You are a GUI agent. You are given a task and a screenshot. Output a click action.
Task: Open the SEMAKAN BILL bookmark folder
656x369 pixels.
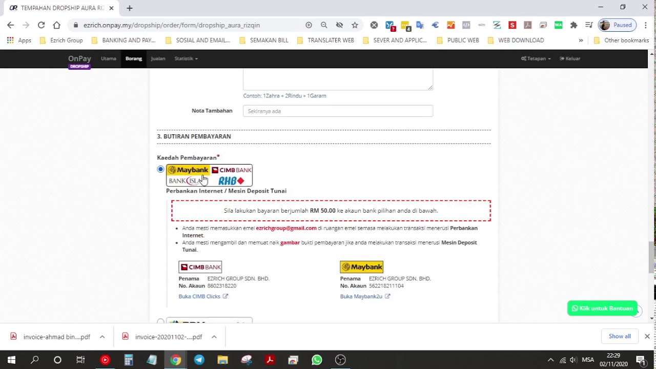[263, 40]
